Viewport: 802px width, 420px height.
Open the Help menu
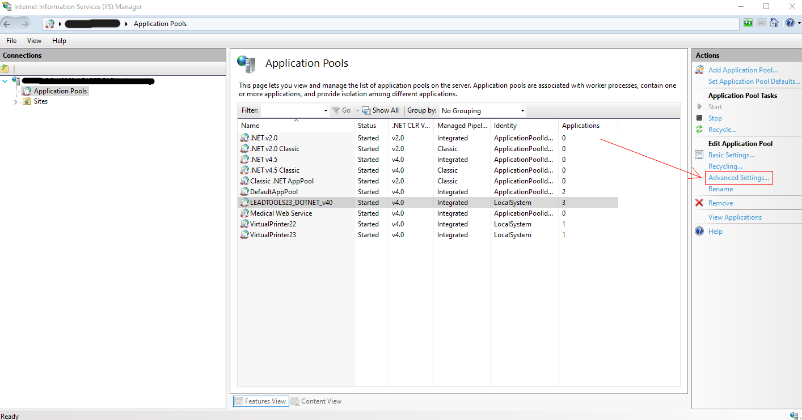coord(59,41)
